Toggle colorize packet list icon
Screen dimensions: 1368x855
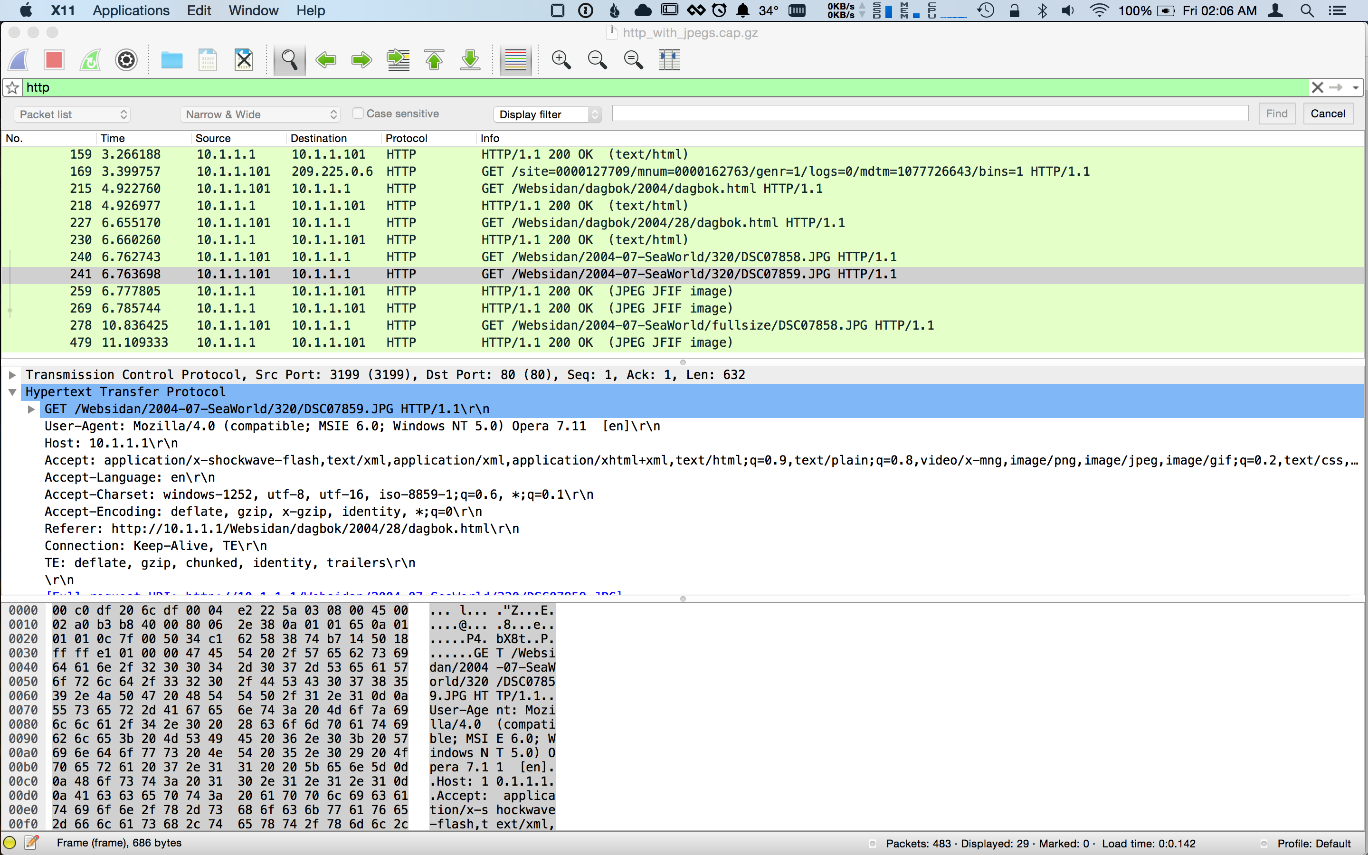pos(515,60)
